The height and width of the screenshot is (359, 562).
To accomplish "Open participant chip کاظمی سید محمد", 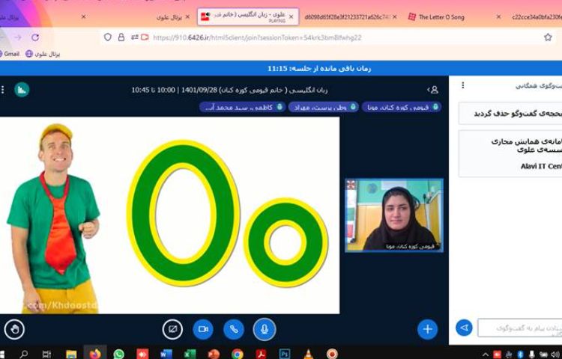I will tap(242, 107).
